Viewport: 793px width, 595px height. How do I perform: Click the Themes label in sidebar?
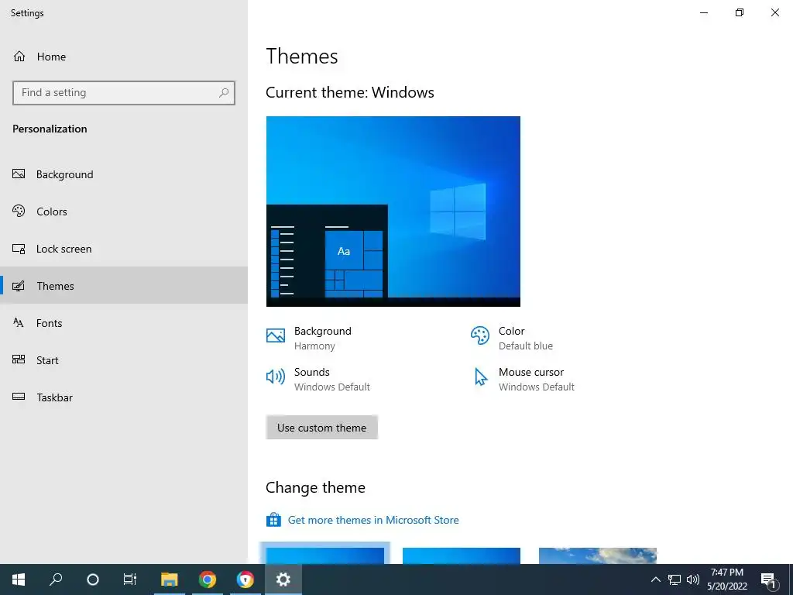[55, 286]
